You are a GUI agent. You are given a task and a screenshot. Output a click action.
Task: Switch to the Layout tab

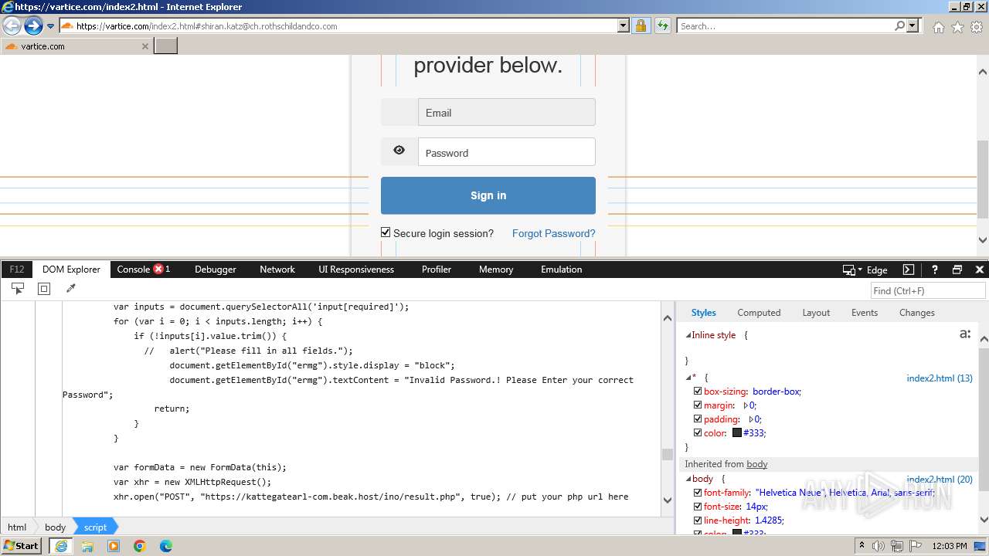(816, 313)
